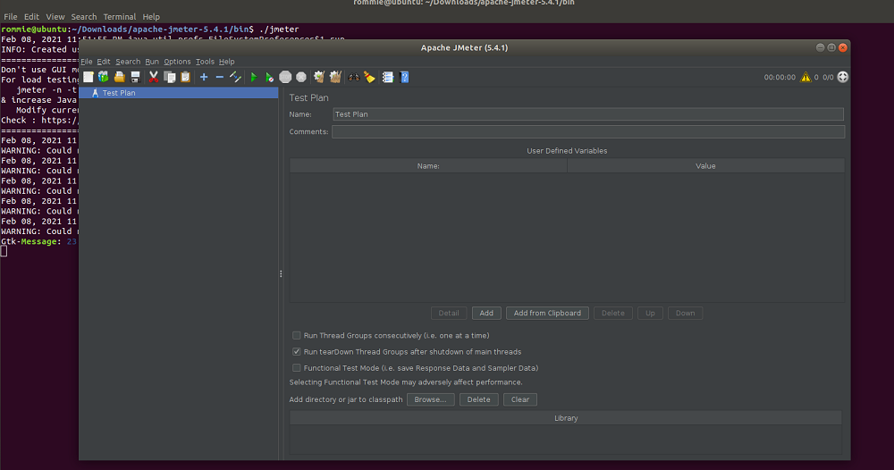This screenshot has height=470, width=894.
Task: Click the Delete button beside Add from Clipboard
Action: point(613,314)
